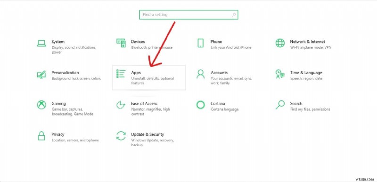
Task: Open Phone settings title
Action: point(216,41)
